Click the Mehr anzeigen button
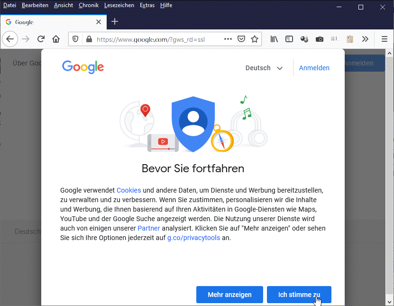 229,295
